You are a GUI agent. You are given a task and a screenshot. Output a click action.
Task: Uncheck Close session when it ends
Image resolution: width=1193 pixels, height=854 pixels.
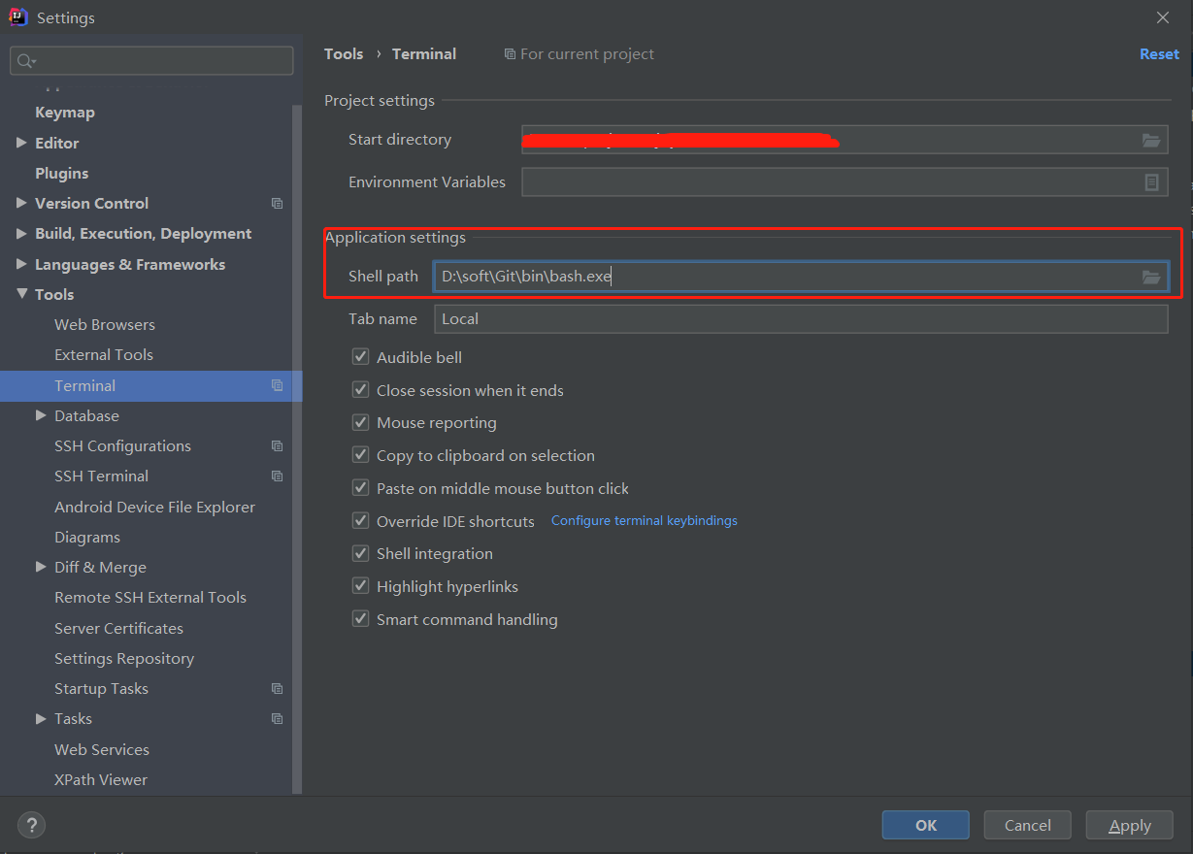(360, 390)
